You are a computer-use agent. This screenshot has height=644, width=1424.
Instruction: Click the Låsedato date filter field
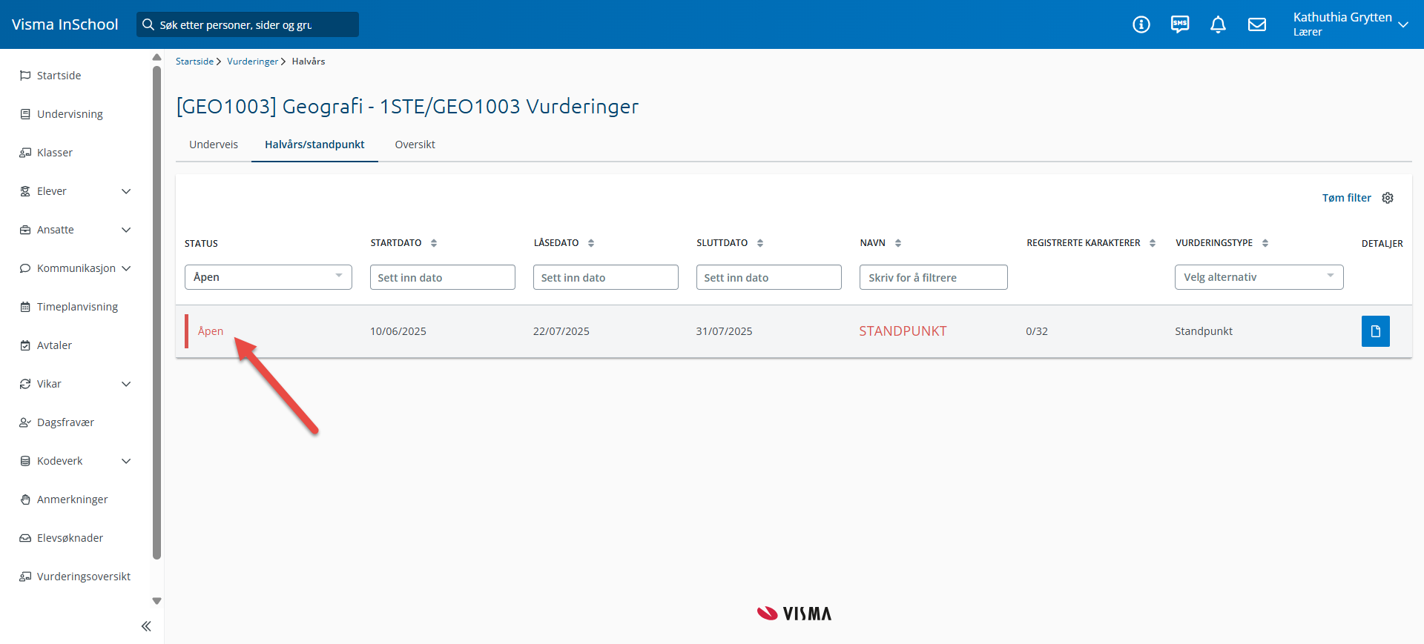click(606, 277)
